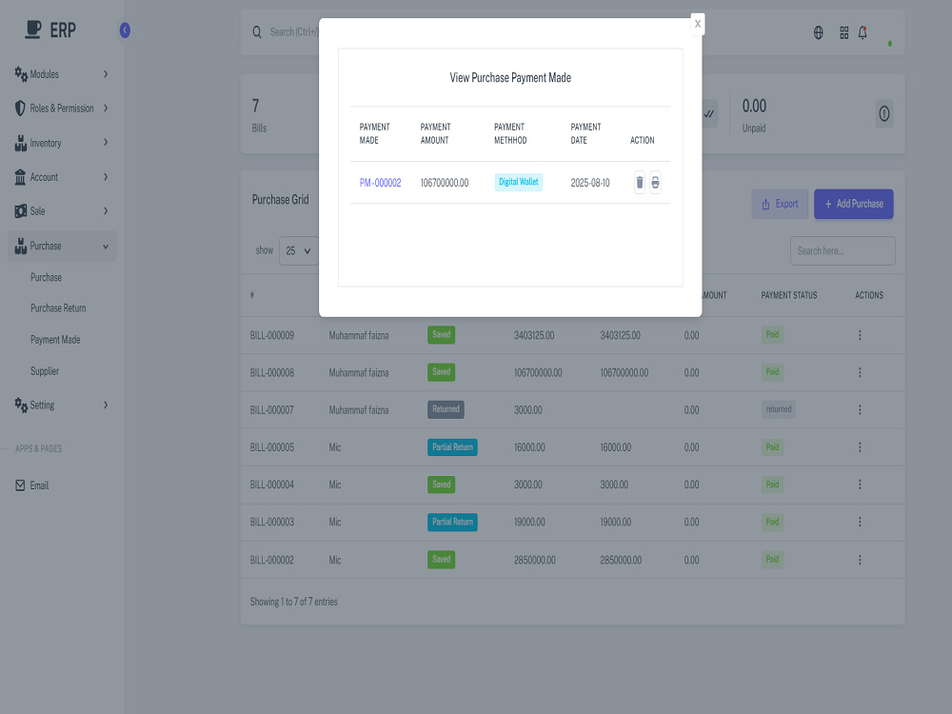Click the search magnifier icon
The height and width of the screenshot is (714, 952).
257,31
